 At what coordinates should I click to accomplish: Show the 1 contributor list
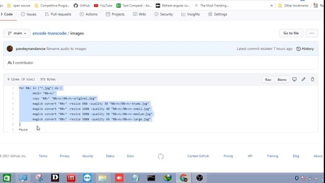[x=20, y=63]
